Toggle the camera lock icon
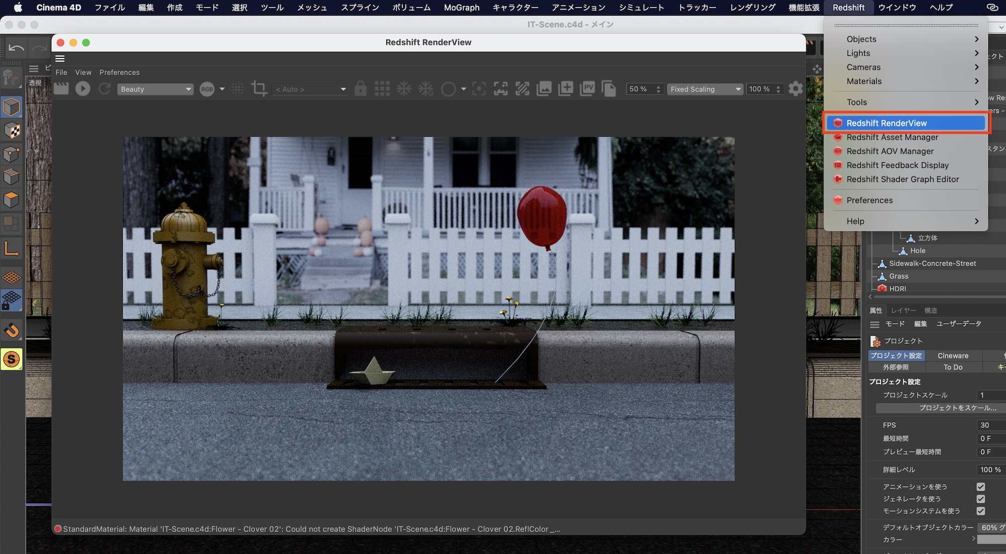1006x554 pixels. click(360, 89)
